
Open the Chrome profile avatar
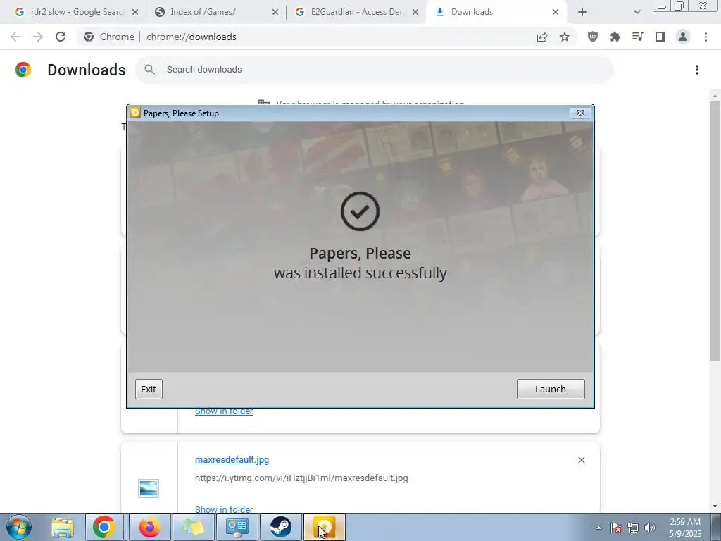683,37
